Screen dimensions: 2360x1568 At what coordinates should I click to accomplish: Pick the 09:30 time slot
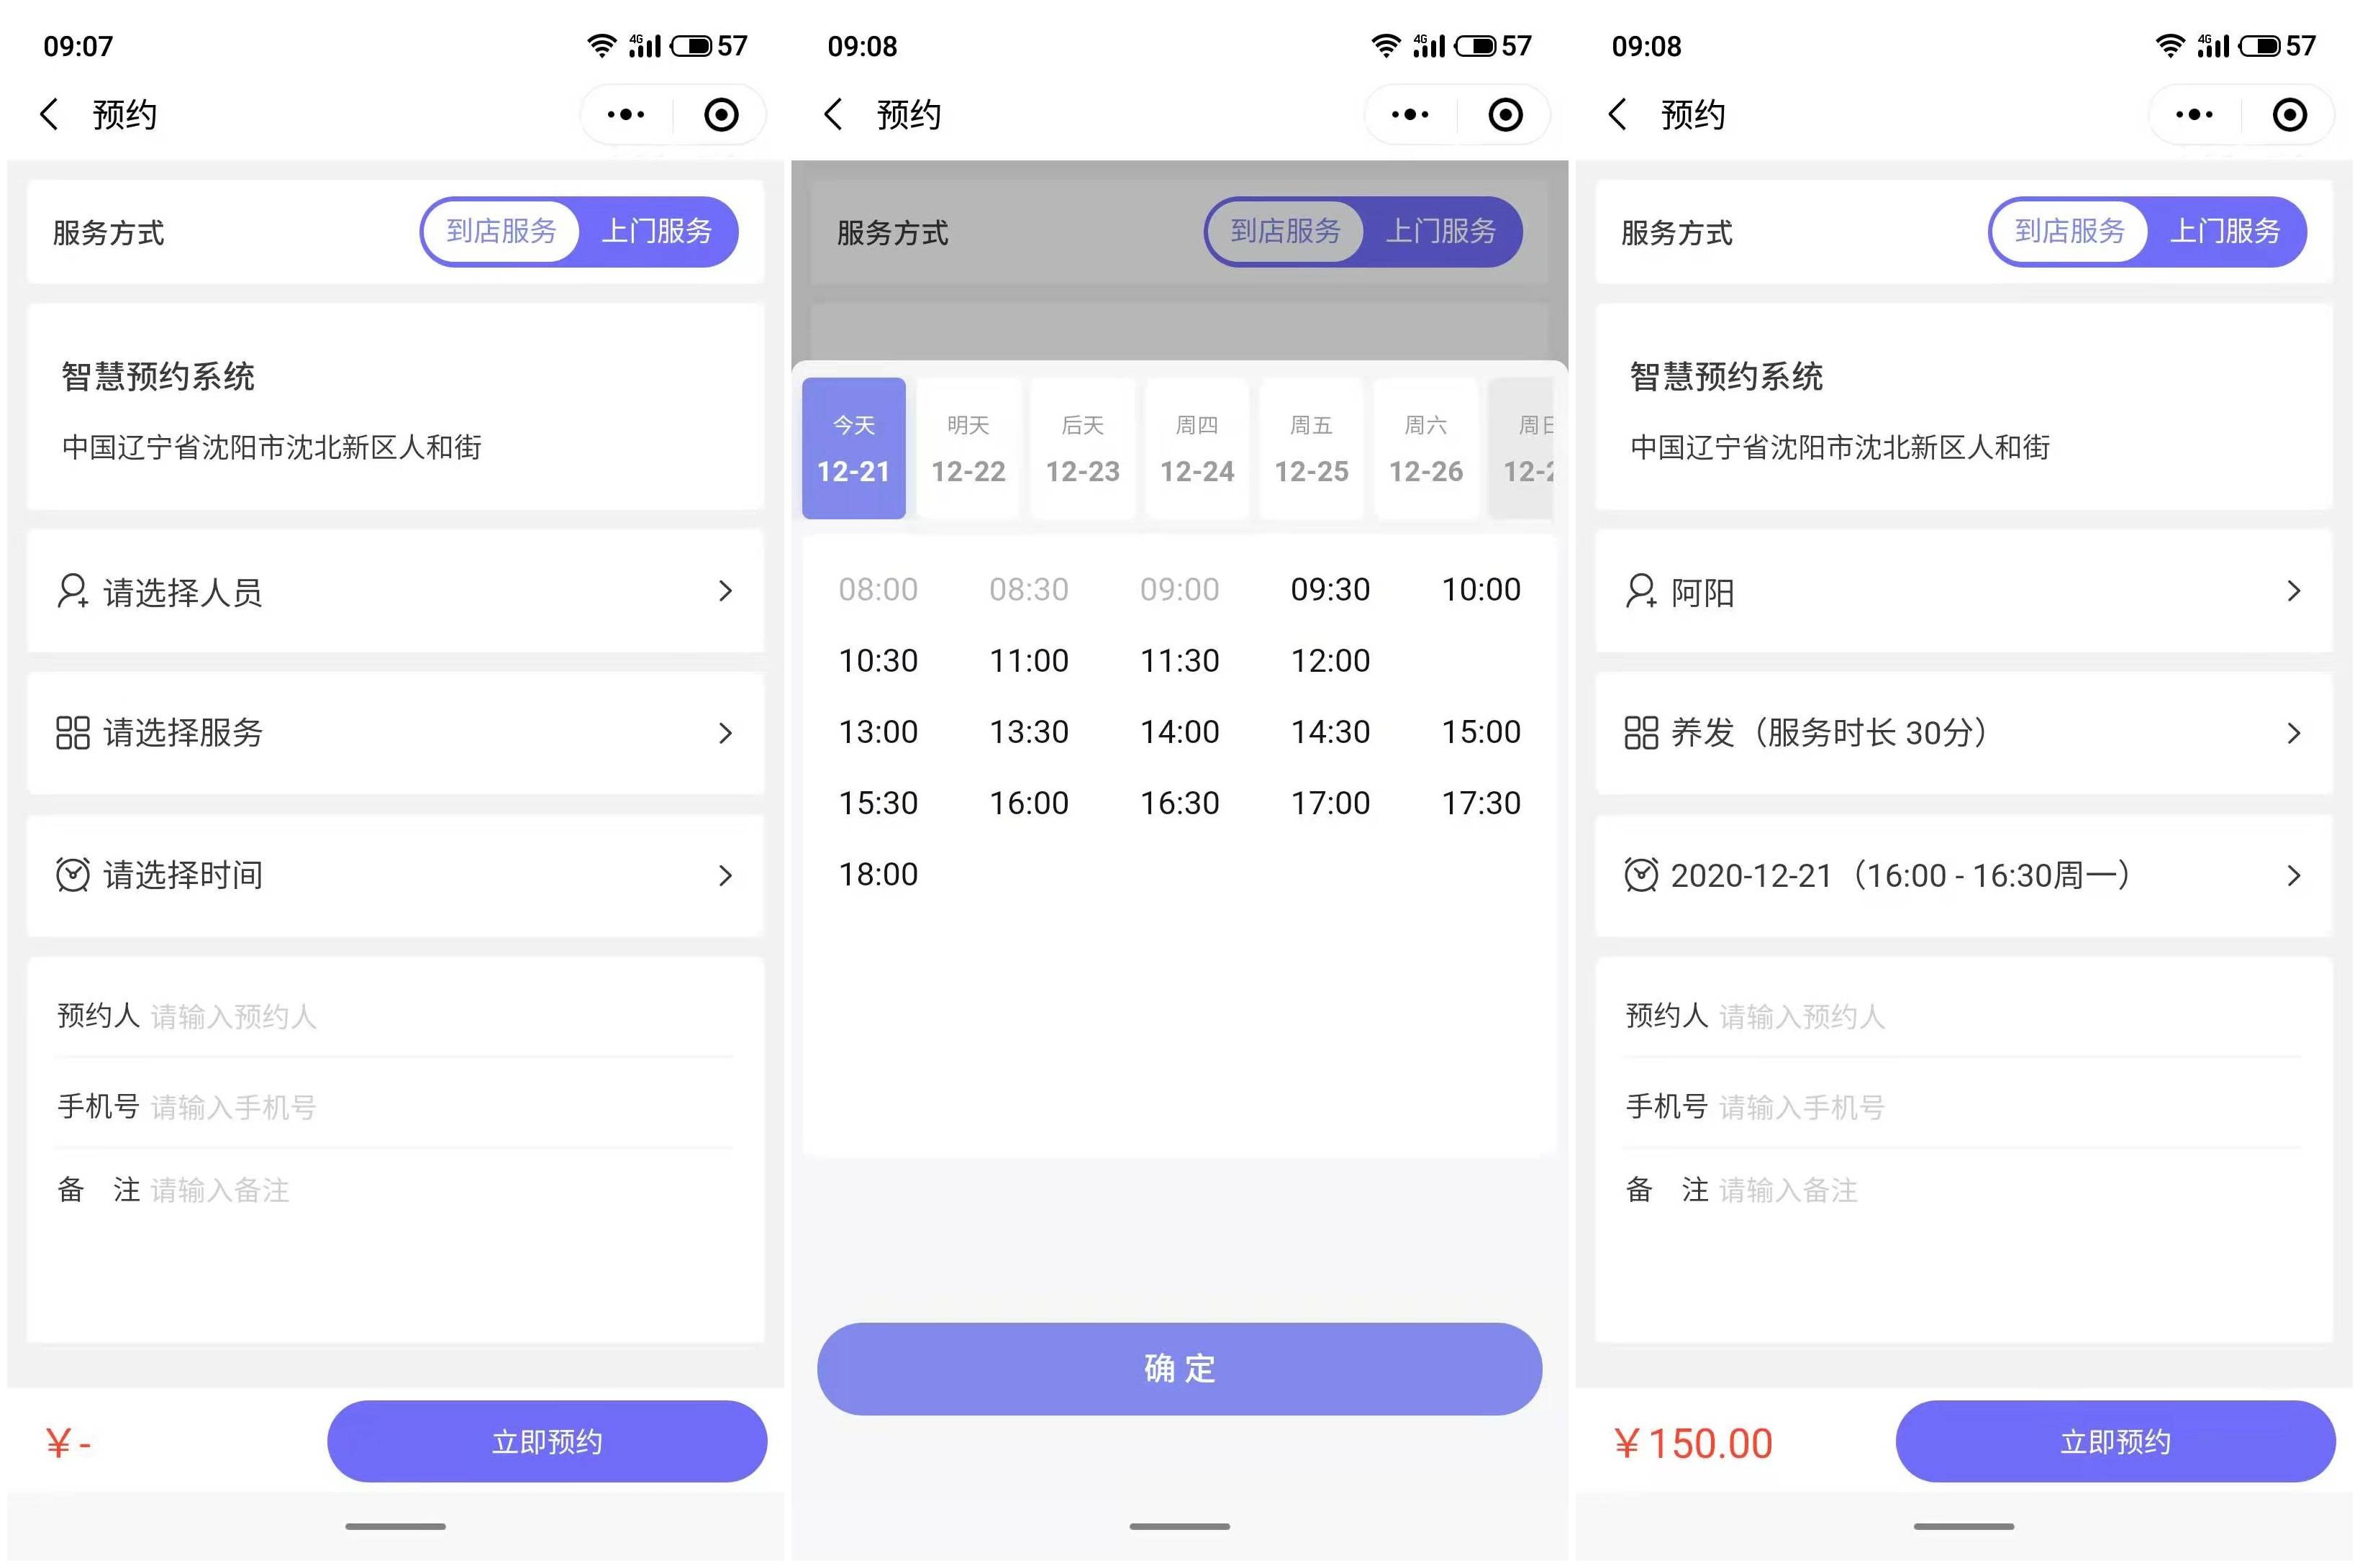pyautogui.click(x=1330, y=589)
